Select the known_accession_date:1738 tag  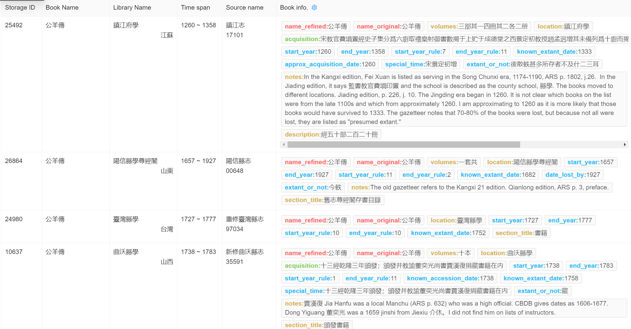tap(450, 278)
